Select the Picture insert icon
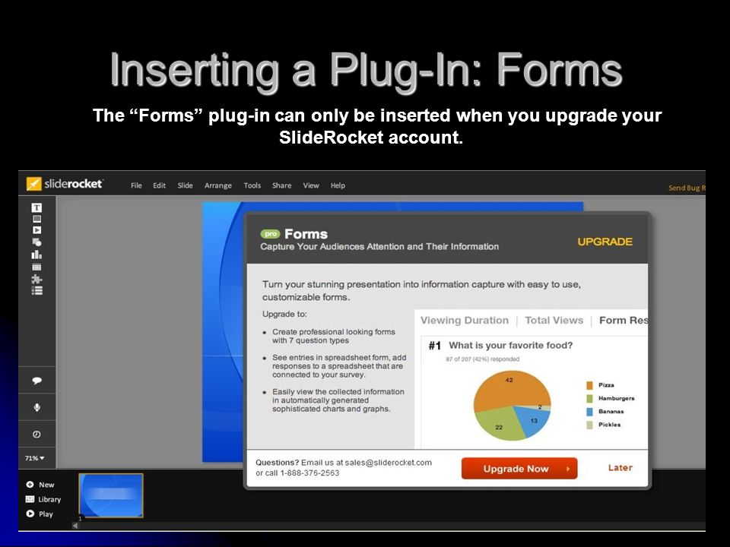 [36, 219]
